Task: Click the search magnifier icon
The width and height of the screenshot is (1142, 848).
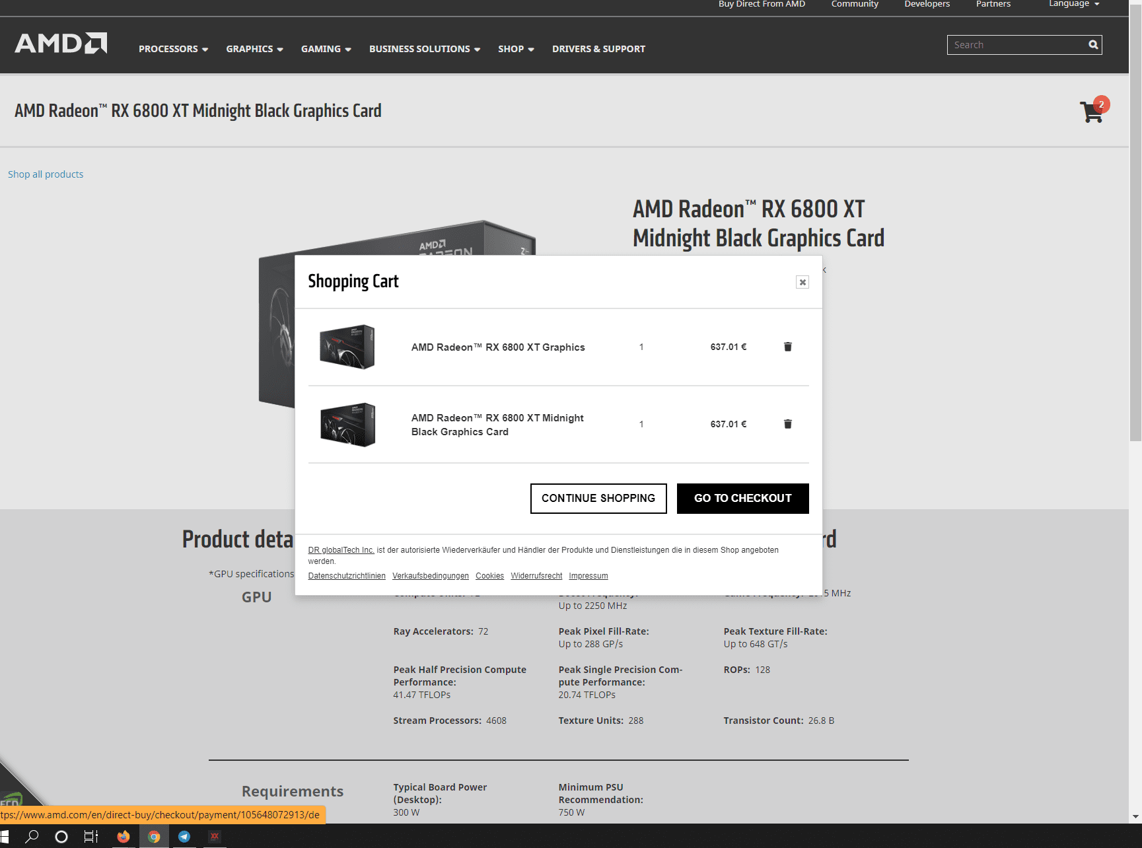Action: click(1093, 45)
